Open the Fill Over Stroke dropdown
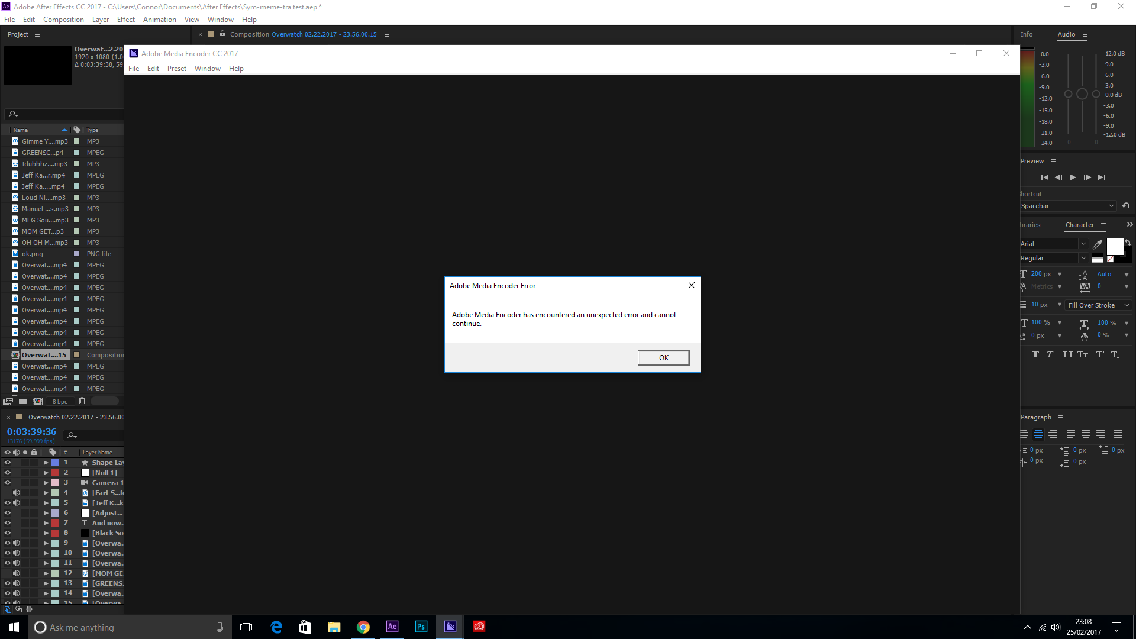This screenshot has height=639, width=1136. point(1099,305)
